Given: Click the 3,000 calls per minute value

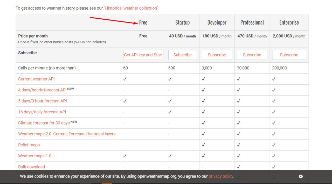Looking at the screenshot, I should (x=207, y=68).
